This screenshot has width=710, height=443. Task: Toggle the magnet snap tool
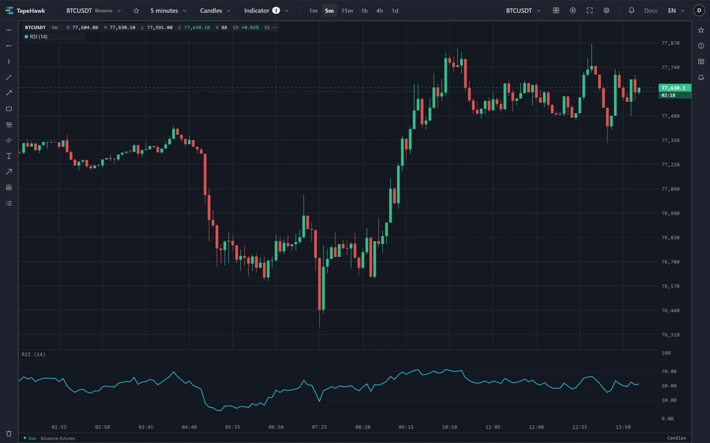click(x=9, y=188)
